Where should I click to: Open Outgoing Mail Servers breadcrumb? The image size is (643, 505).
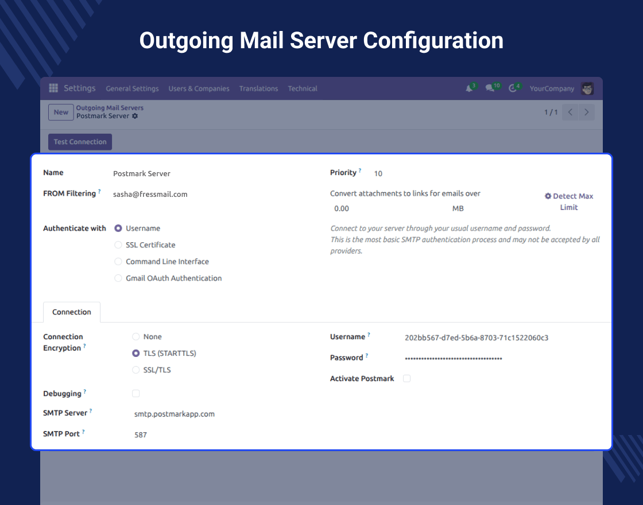[x=110, y=108]
